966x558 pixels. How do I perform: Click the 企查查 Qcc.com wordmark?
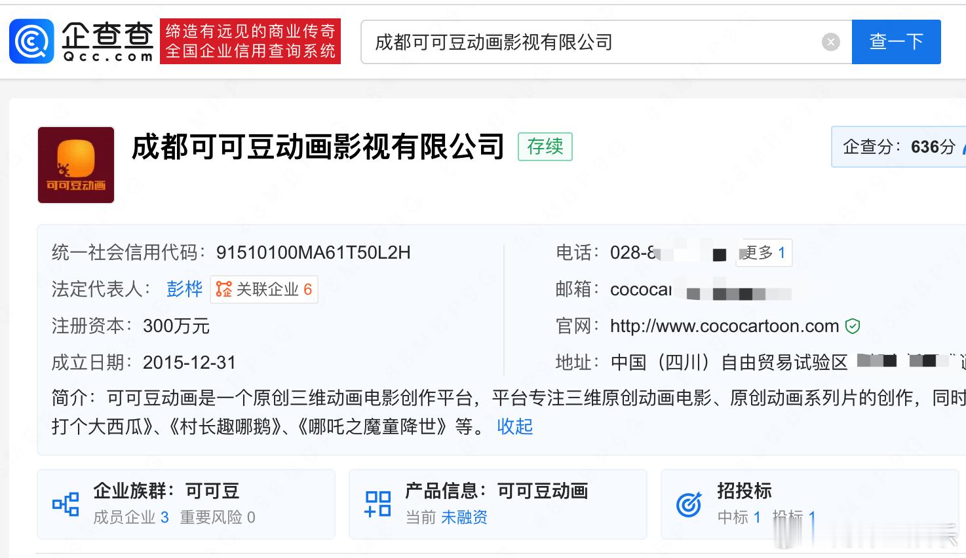(107, 41)
